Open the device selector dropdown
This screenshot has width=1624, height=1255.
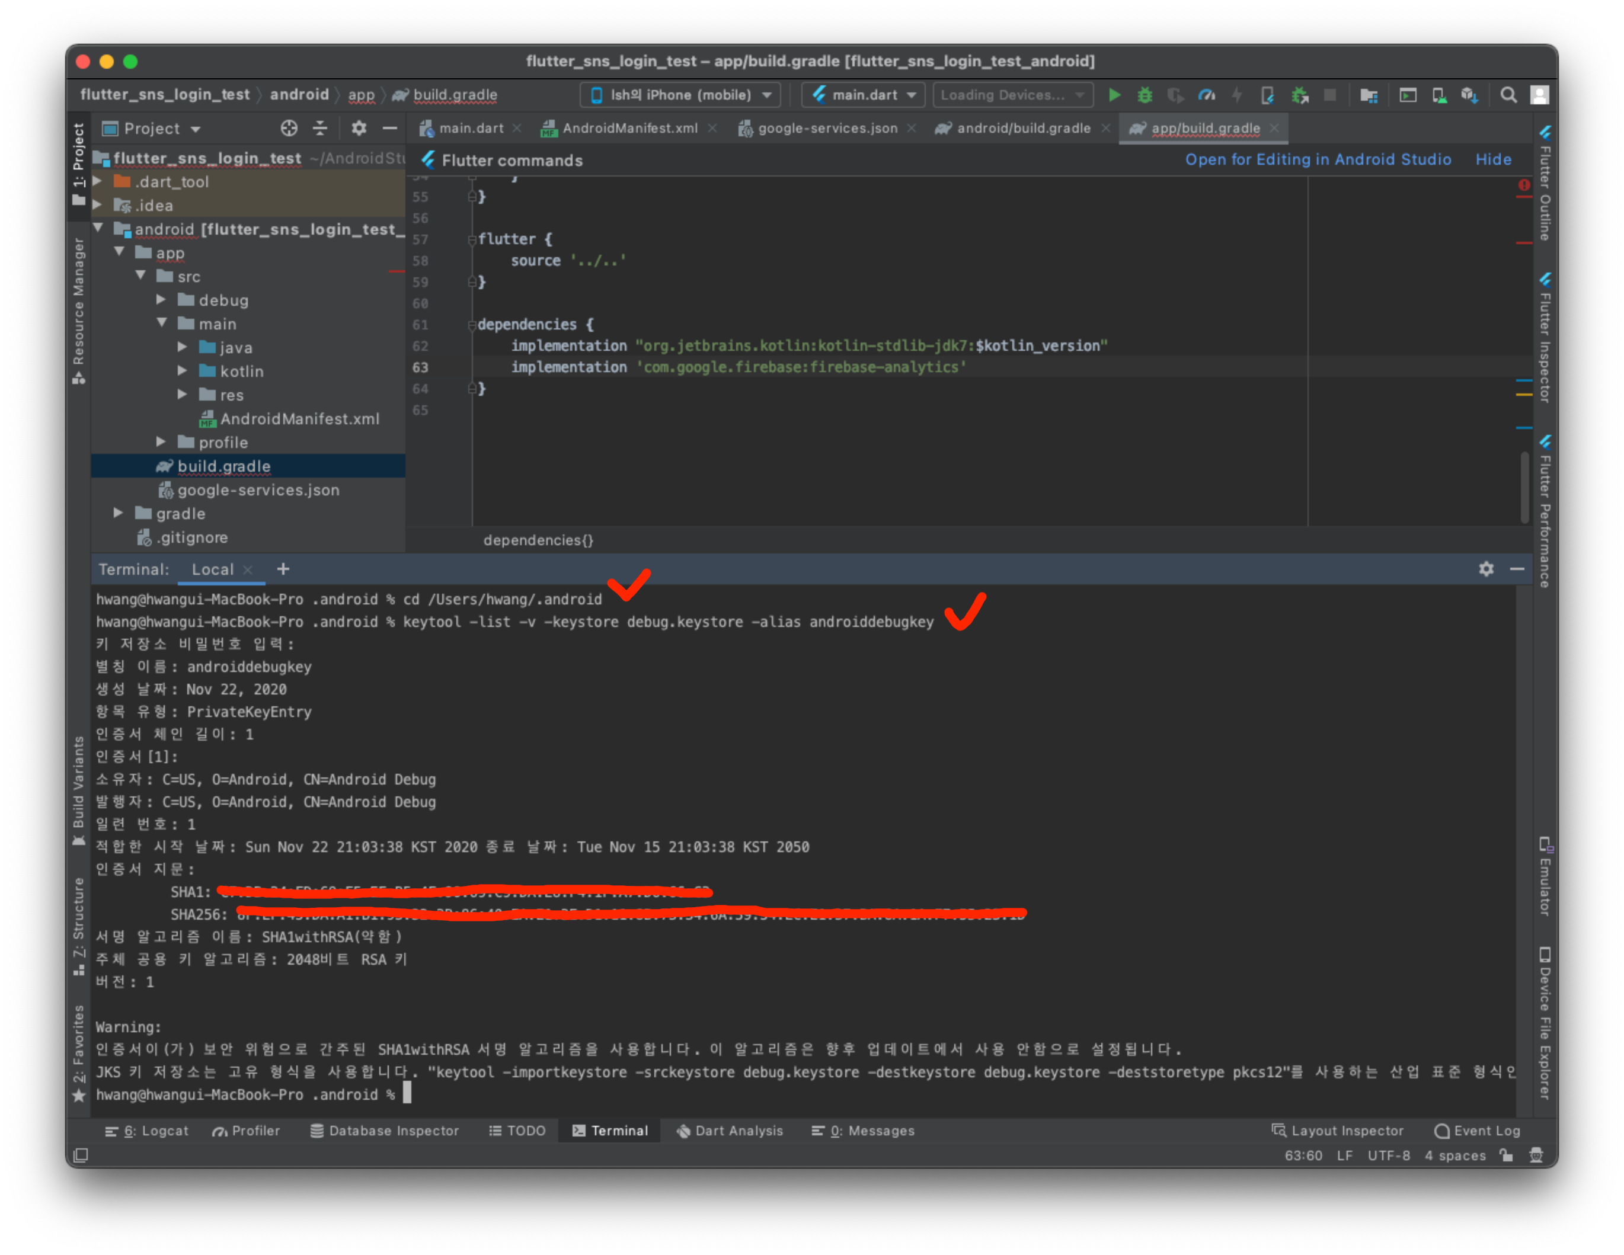(680, 95)
